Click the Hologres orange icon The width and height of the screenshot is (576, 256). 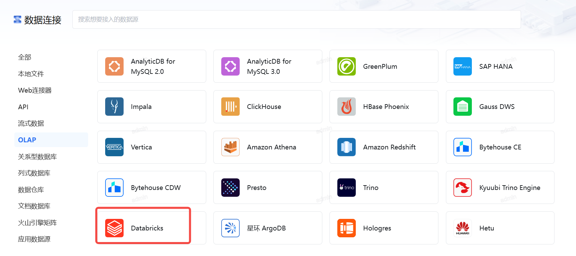347,228
